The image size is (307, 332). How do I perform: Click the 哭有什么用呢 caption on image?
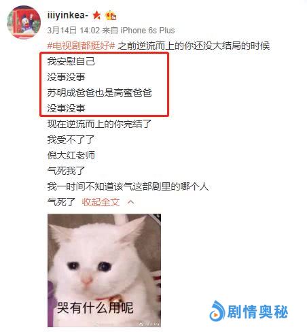(x=95, y=308)
